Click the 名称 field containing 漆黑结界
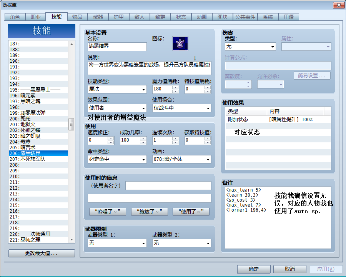Image resolution: width=346 pixels, height=277 pixels. tap(117, 47)
